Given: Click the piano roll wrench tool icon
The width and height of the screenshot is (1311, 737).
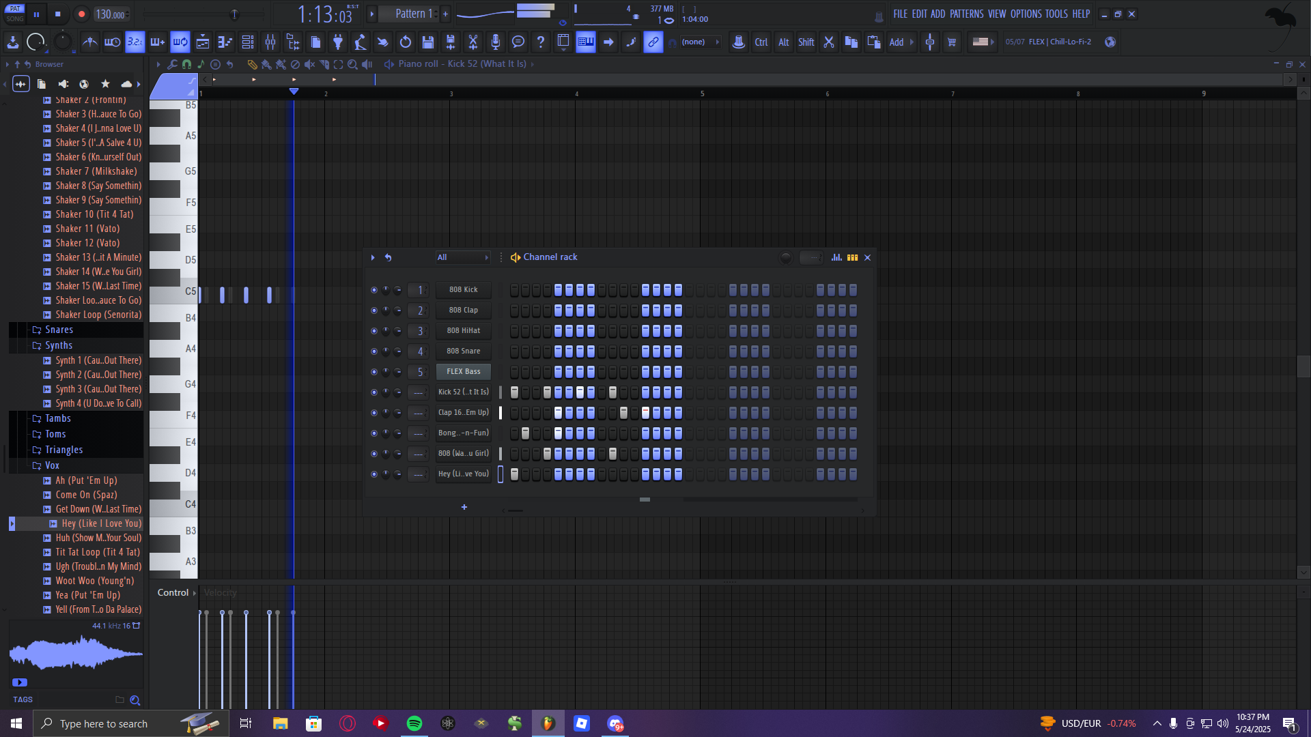Looking at the screenshot, I should 172,64.
